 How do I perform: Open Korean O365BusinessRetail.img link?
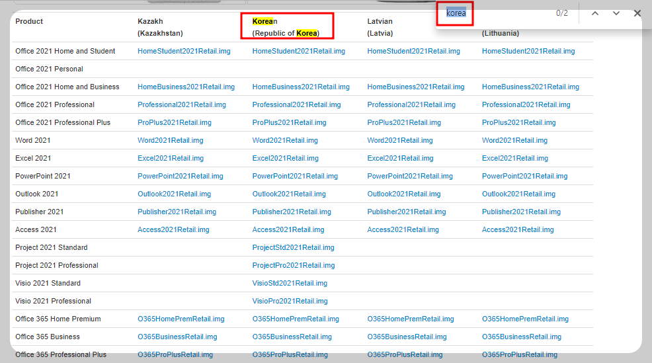click(x=292, y=337)
